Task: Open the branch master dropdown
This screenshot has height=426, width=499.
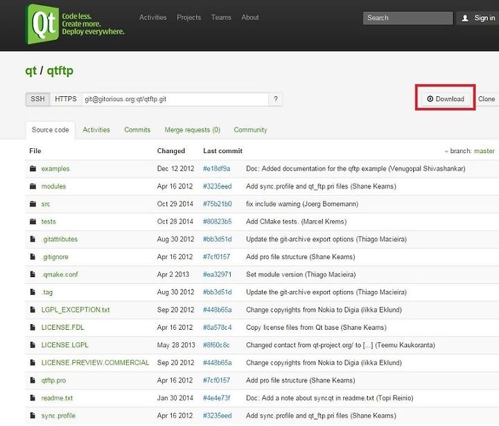Action: [470, 151]
